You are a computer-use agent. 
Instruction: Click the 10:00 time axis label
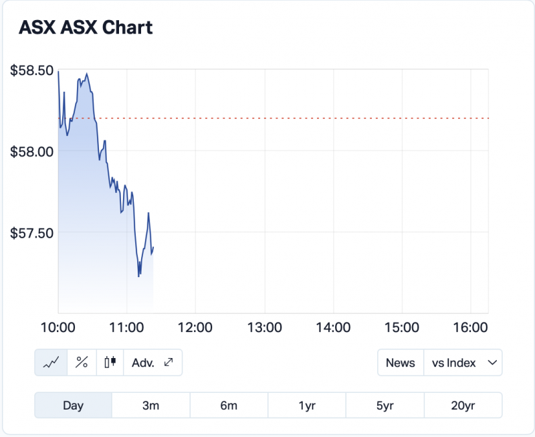pos(58,327)
